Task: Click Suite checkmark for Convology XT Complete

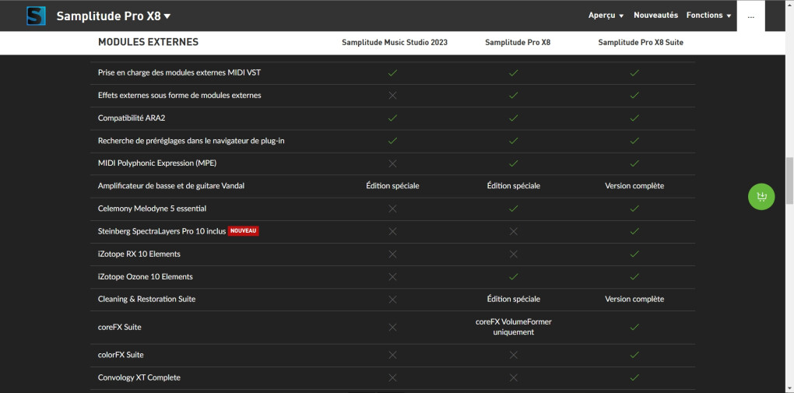Action: pos(634,377)
